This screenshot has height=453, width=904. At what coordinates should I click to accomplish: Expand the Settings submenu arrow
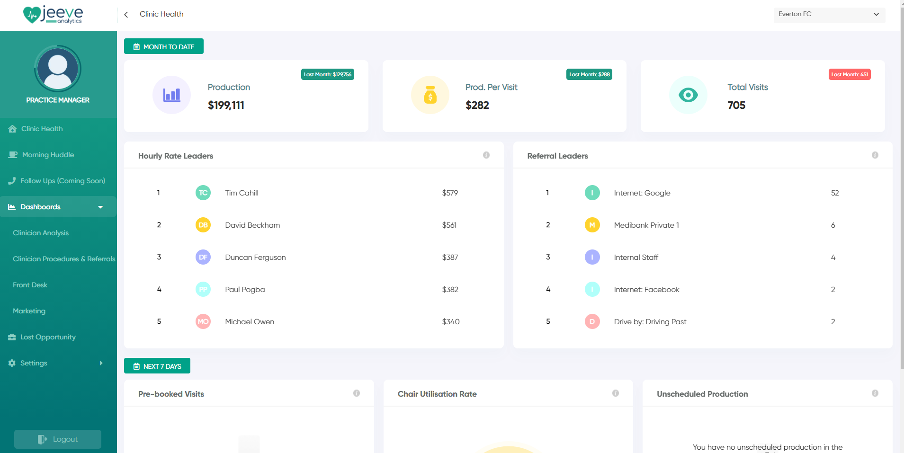pyautogui.click(x=101, y=363)
